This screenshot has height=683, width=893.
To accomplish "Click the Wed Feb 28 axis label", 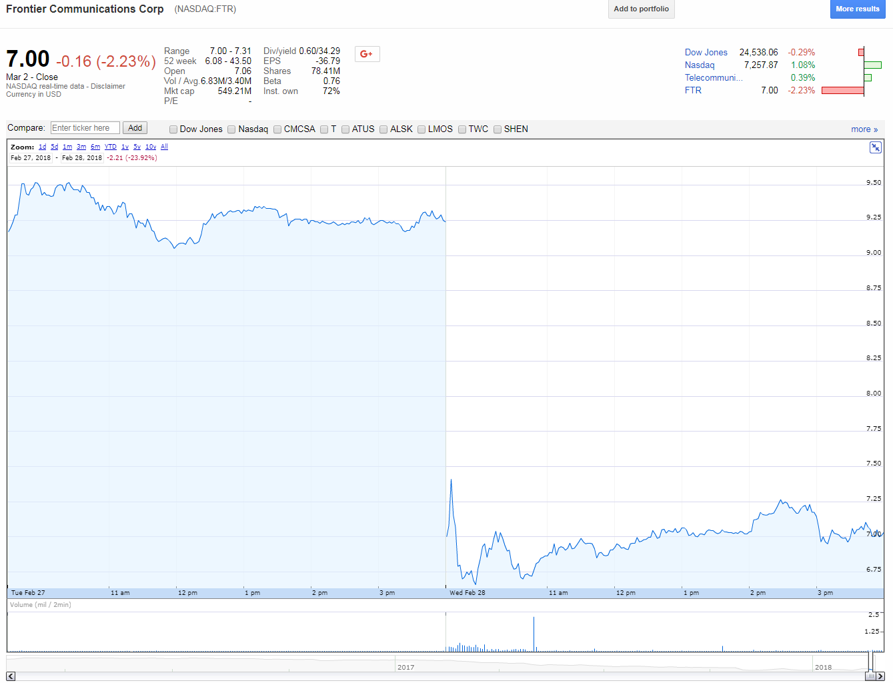I will [468, 593].
